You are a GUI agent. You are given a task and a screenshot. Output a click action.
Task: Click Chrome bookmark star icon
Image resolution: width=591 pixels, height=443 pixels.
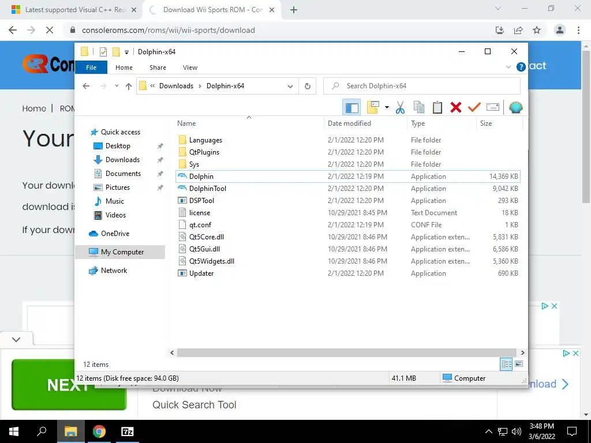[x=537, y=30]
